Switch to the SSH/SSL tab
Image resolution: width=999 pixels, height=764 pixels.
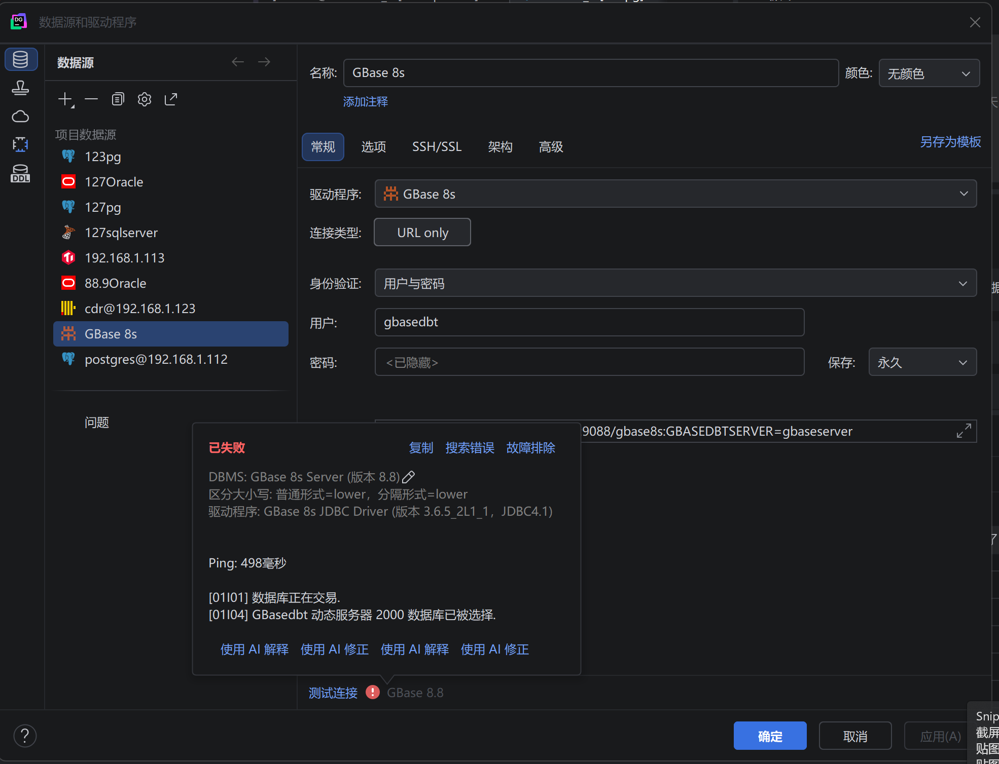tap(437, 147)
